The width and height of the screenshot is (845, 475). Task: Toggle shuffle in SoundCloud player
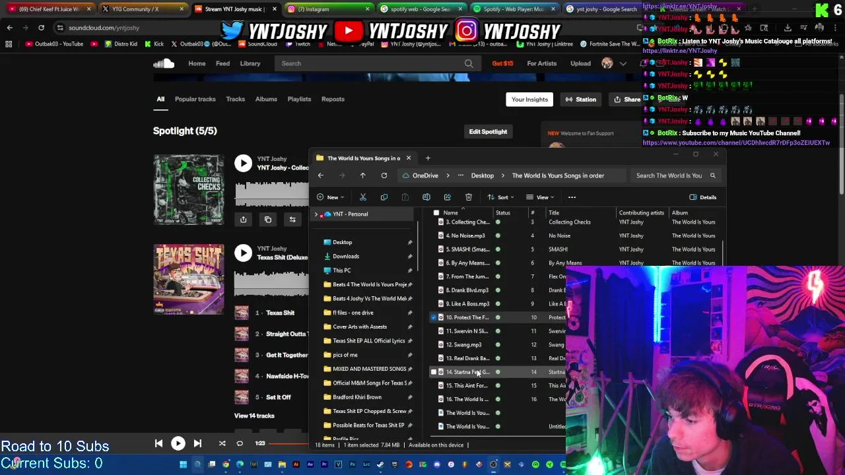click(x=222, y=444)
